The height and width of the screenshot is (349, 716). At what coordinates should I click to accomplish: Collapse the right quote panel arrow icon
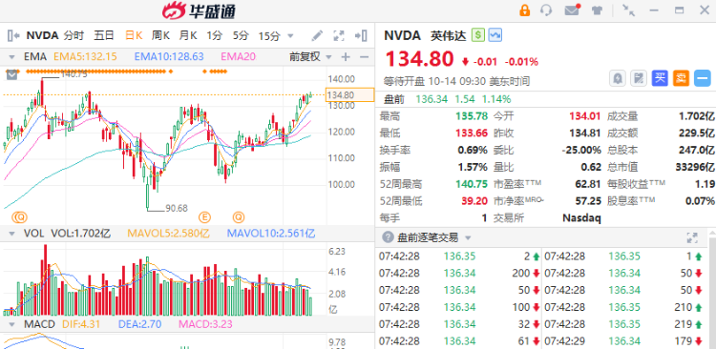click(361, 35)
